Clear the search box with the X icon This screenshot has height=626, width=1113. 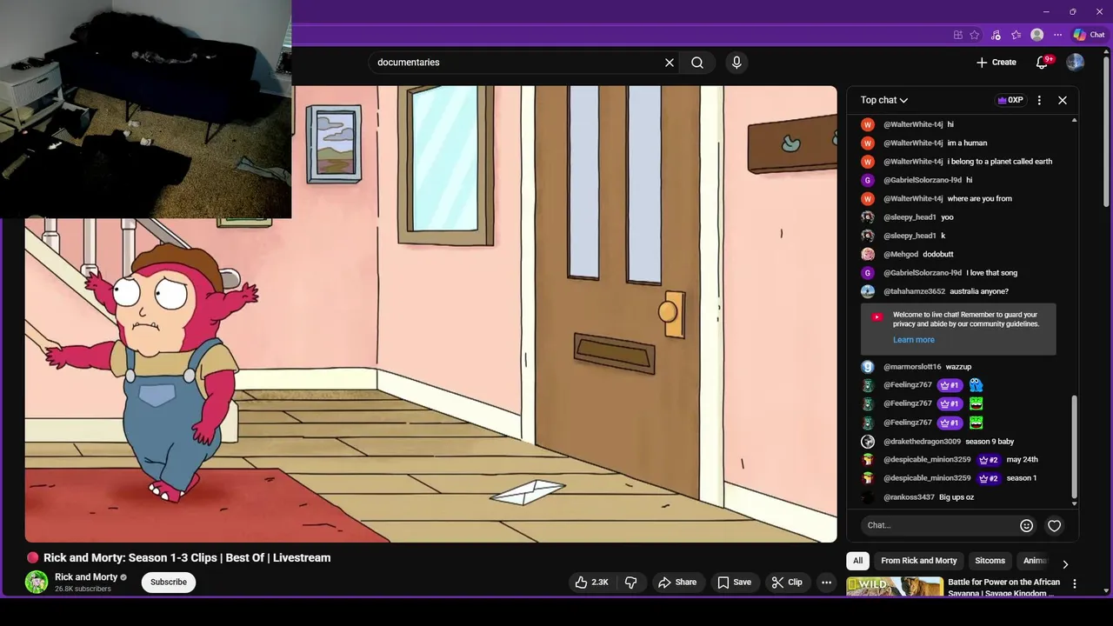[x=670, y=63]
